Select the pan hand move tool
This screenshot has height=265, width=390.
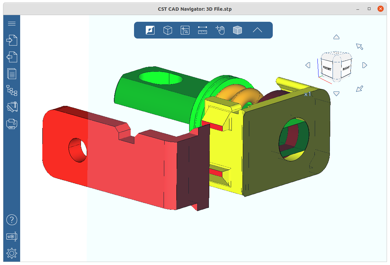coord(220,30)
